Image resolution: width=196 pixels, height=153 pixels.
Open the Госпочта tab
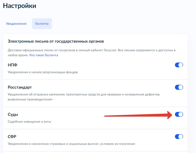coord(42,24)
